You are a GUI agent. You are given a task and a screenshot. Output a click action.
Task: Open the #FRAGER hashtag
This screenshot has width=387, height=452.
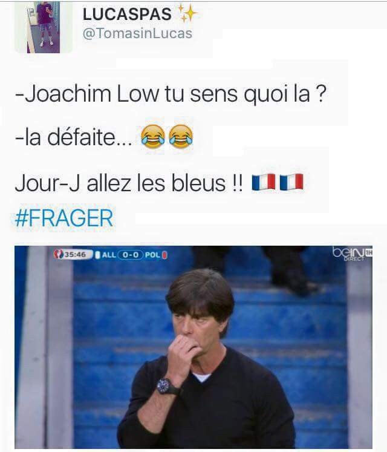tap(64, 218)
